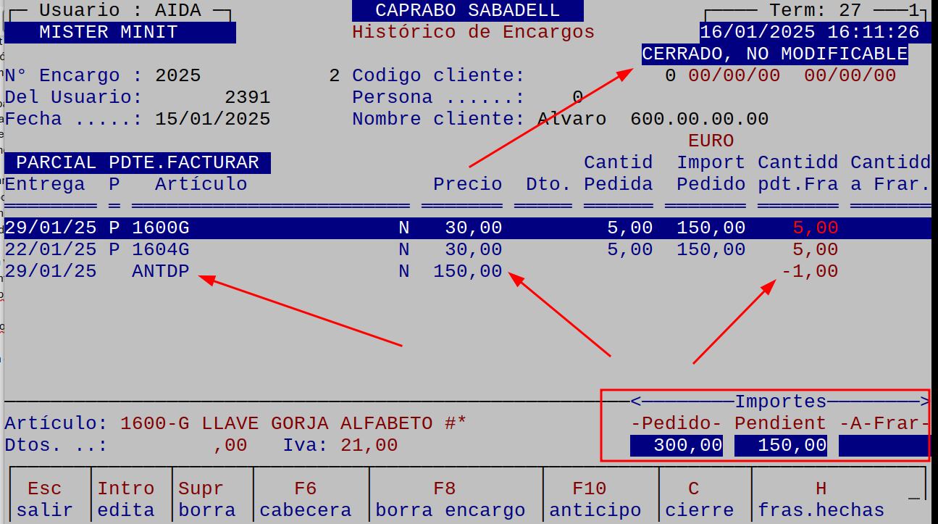Select Supr borra to delete a line
Viewport: 938px width, 524px height.
click(207, 497)
